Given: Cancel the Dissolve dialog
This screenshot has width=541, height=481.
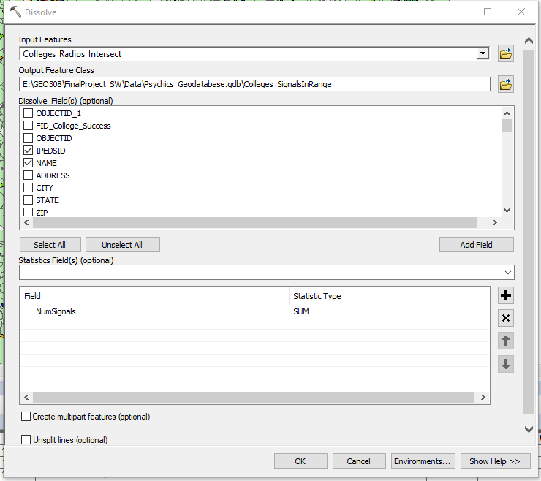Looking at the screenshot, I should 359,461.
